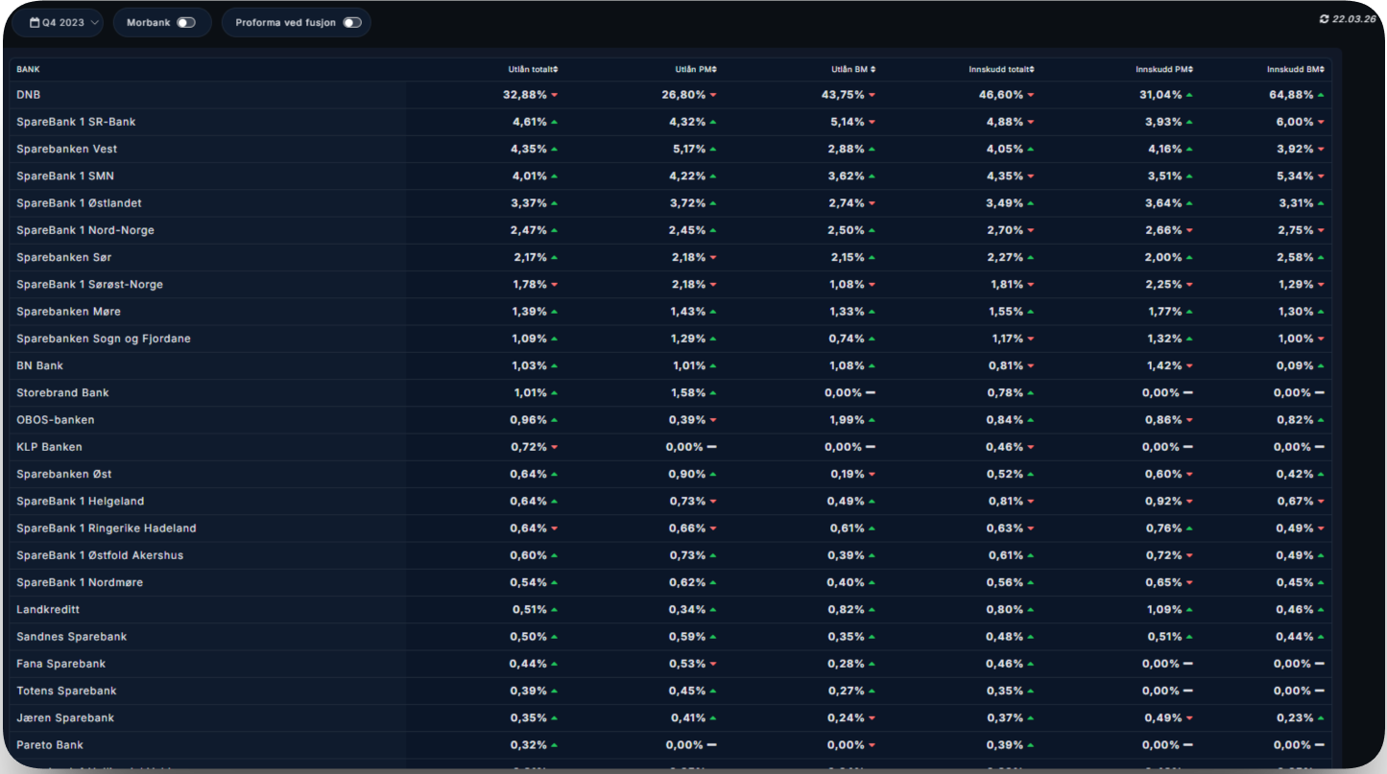
Task: Select DNB's Utlån PM value 26,80%
Action: click(683, 95)
